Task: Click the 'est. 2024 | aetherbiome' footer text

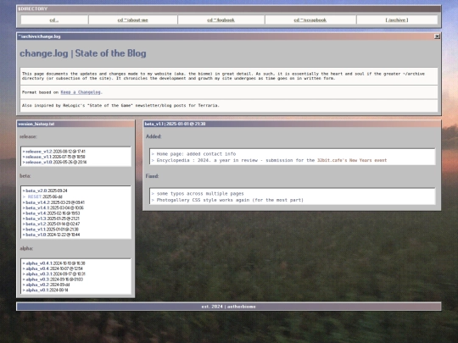Action: (229, 307)
